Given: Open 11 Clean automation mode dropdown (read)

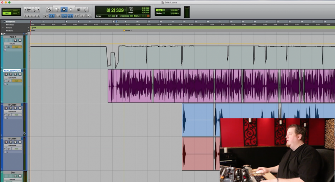Looking at the screenshot, I should pyautogui.click(x=17, y=115).
